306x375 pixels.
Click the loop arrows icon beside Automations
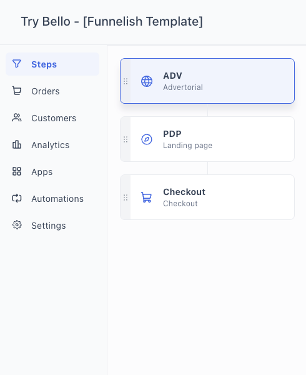click(x=17, y=198)
